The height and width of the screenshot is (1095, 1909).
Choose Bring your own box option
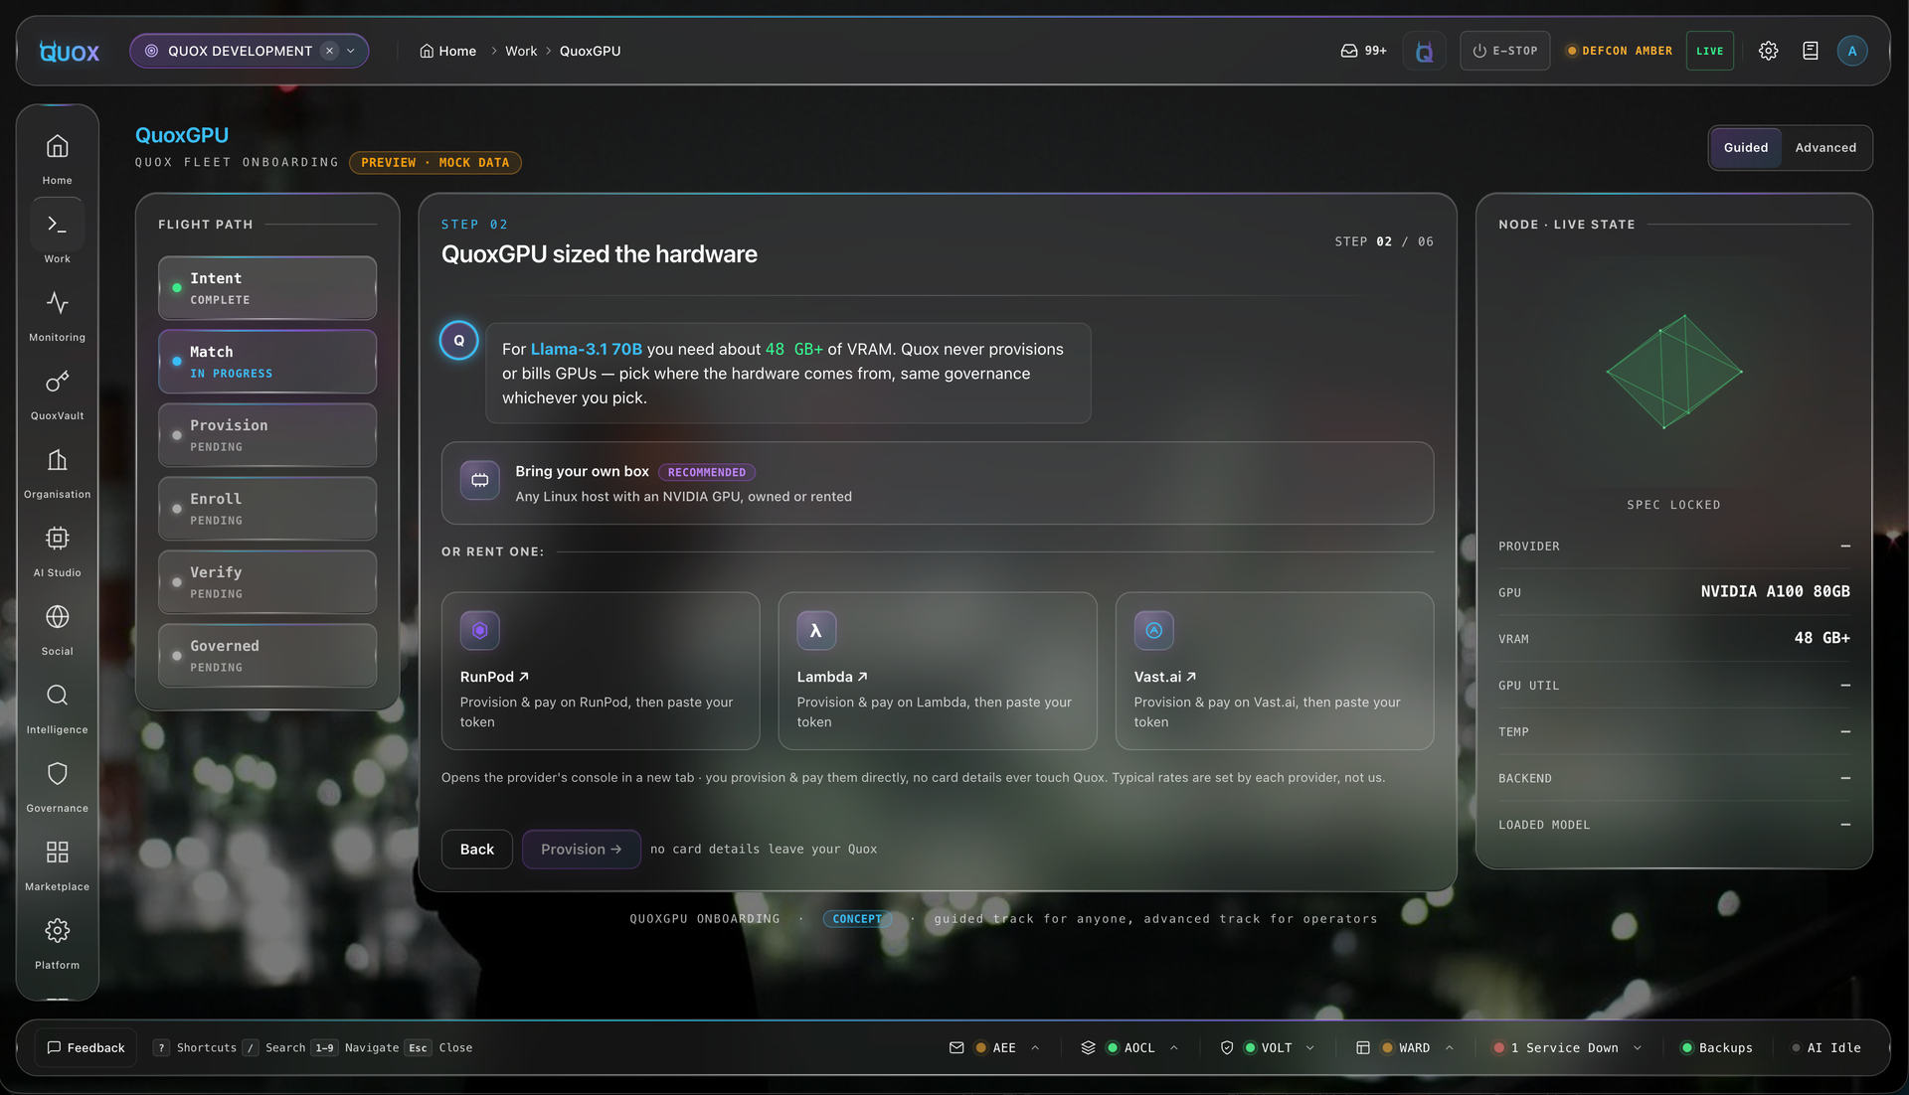[937, 483]
